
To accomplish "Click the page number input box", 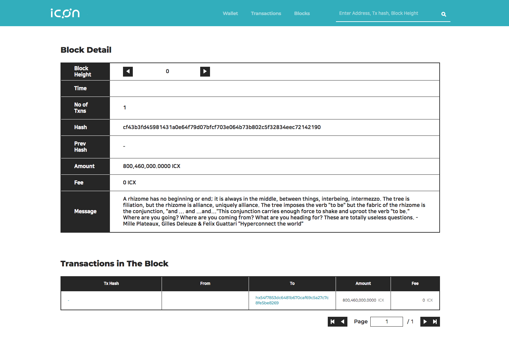I will pyautogui.click(x=387, y=322).
